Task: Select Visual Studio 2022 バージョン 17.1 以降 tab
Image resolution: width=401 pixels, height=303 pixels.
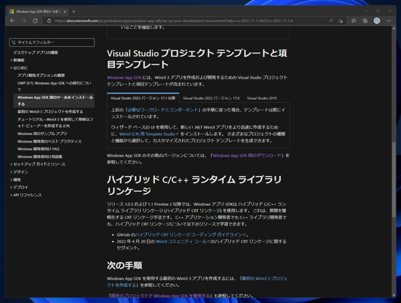Action: point(143,98)
